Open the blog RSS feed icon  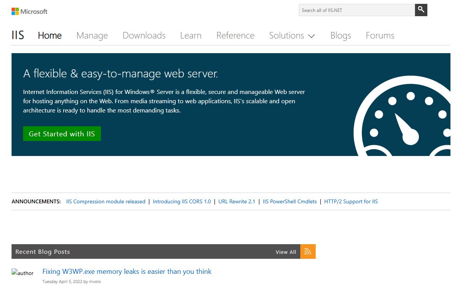pos(308,251)
